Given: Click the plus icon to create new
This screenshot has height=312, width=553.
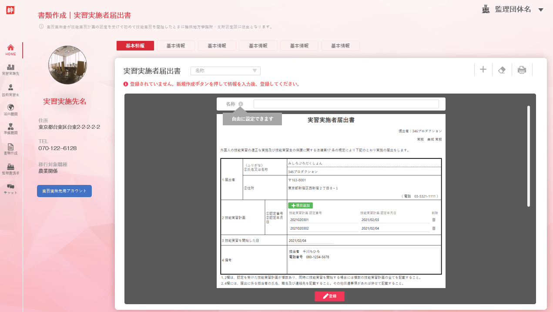Looking at the screenshot, I should coord(483,70).
